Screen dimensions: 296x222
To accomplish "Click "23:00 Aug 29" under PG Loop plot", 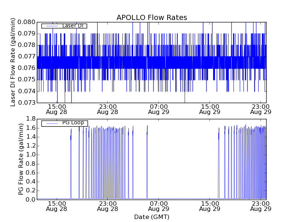I will pyautogui.click(x=261, y=206).
